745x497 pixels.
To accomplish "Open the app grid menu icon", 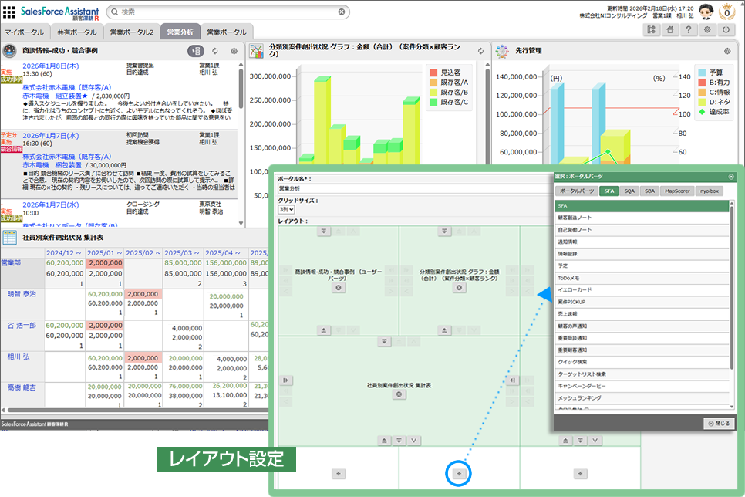I will coord(652,30).
